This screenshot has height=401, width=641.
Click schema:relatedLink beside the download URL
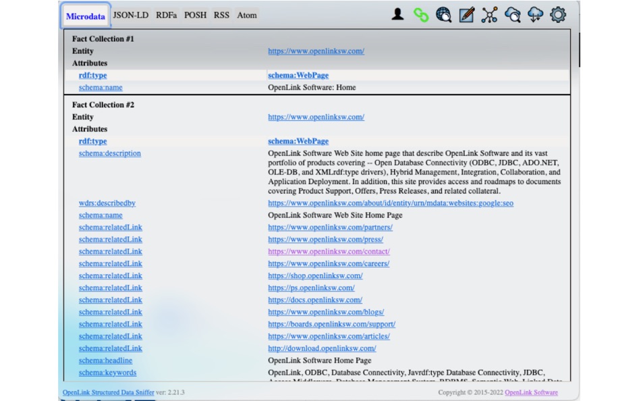click(x=111, y=348)
